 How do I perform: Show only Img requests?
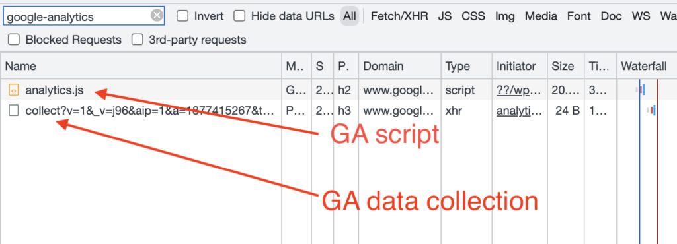coord(504,16)
